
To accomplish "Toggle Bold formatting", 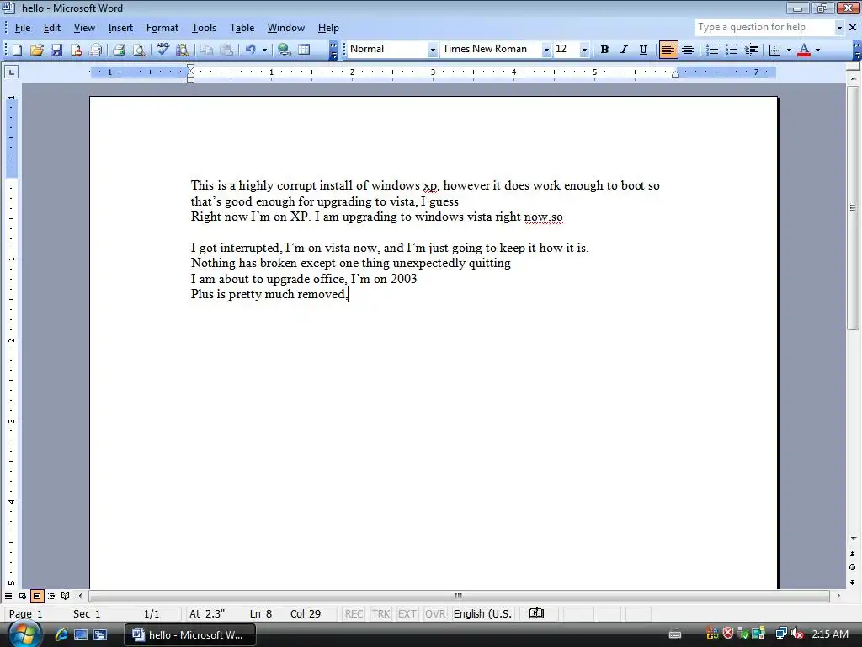I will click(604, 50).
